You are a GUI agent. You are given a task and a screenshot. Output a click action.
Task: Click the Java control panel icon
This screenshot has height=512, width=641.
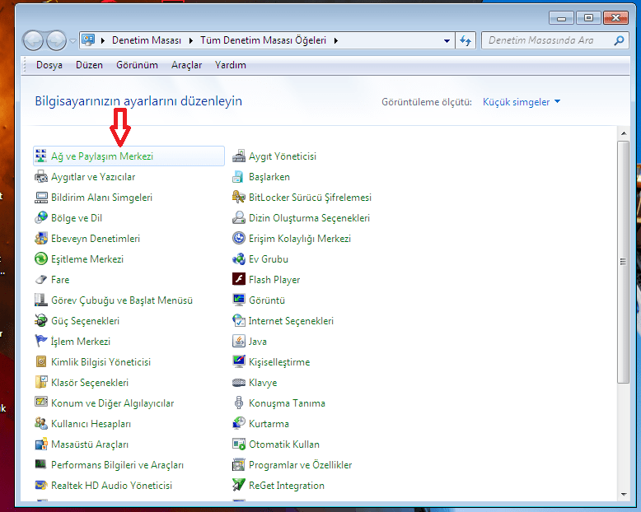[239, 342]
